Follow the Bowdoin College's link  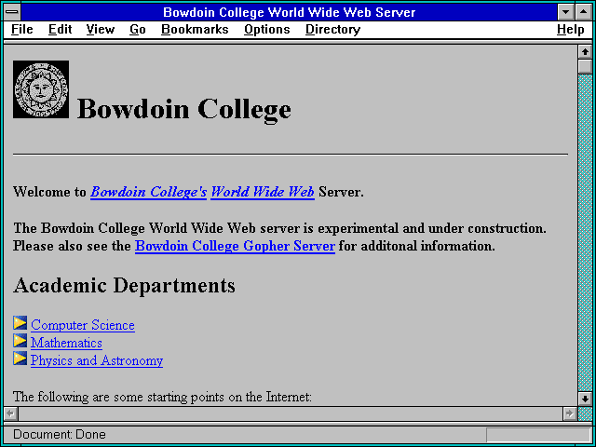[x=149, y=192]
